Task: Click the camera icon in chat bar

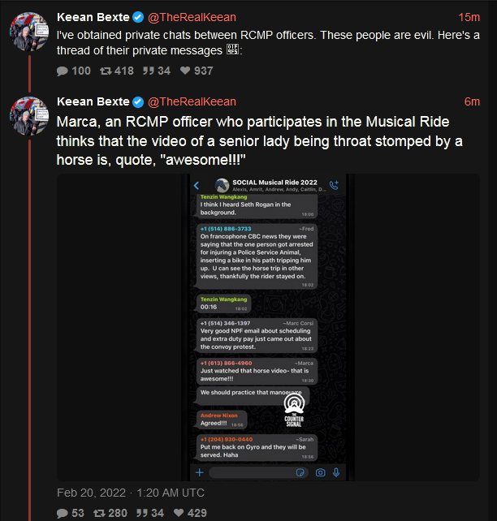Action: click(x=321, y=472)
